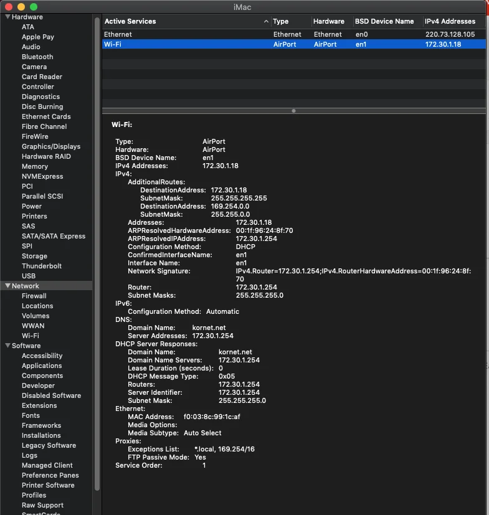This screenshot has width=489, height=515.
Task: Select USB in the sidebar
Action: point(29,276)
